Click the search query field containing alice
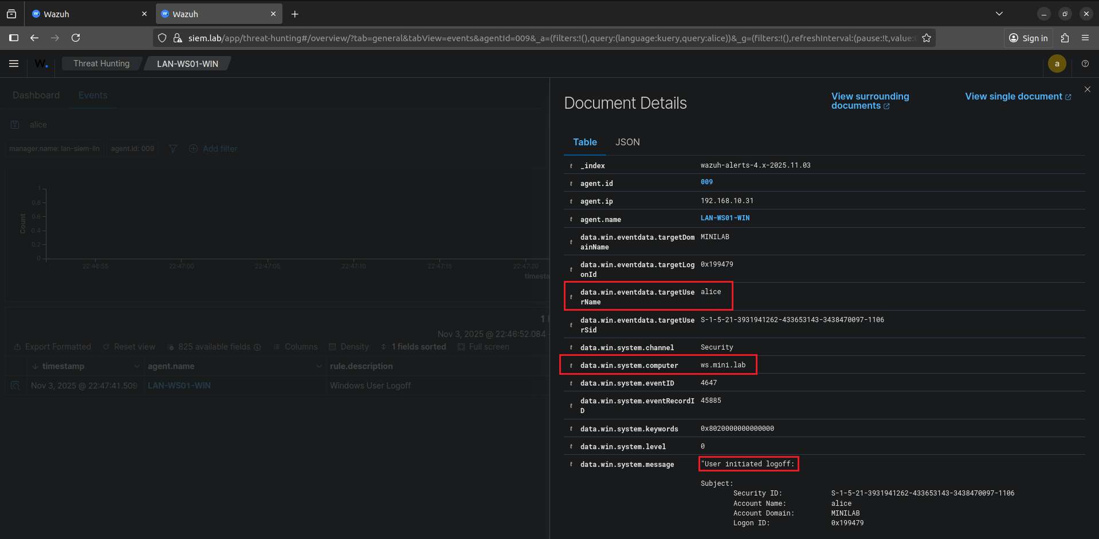 tap(286, 125)
